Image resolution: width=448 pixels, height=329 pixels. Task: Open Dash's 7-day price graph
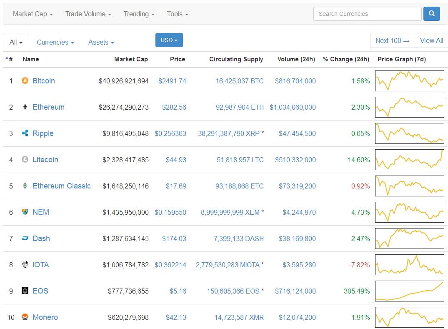point(410,239)
